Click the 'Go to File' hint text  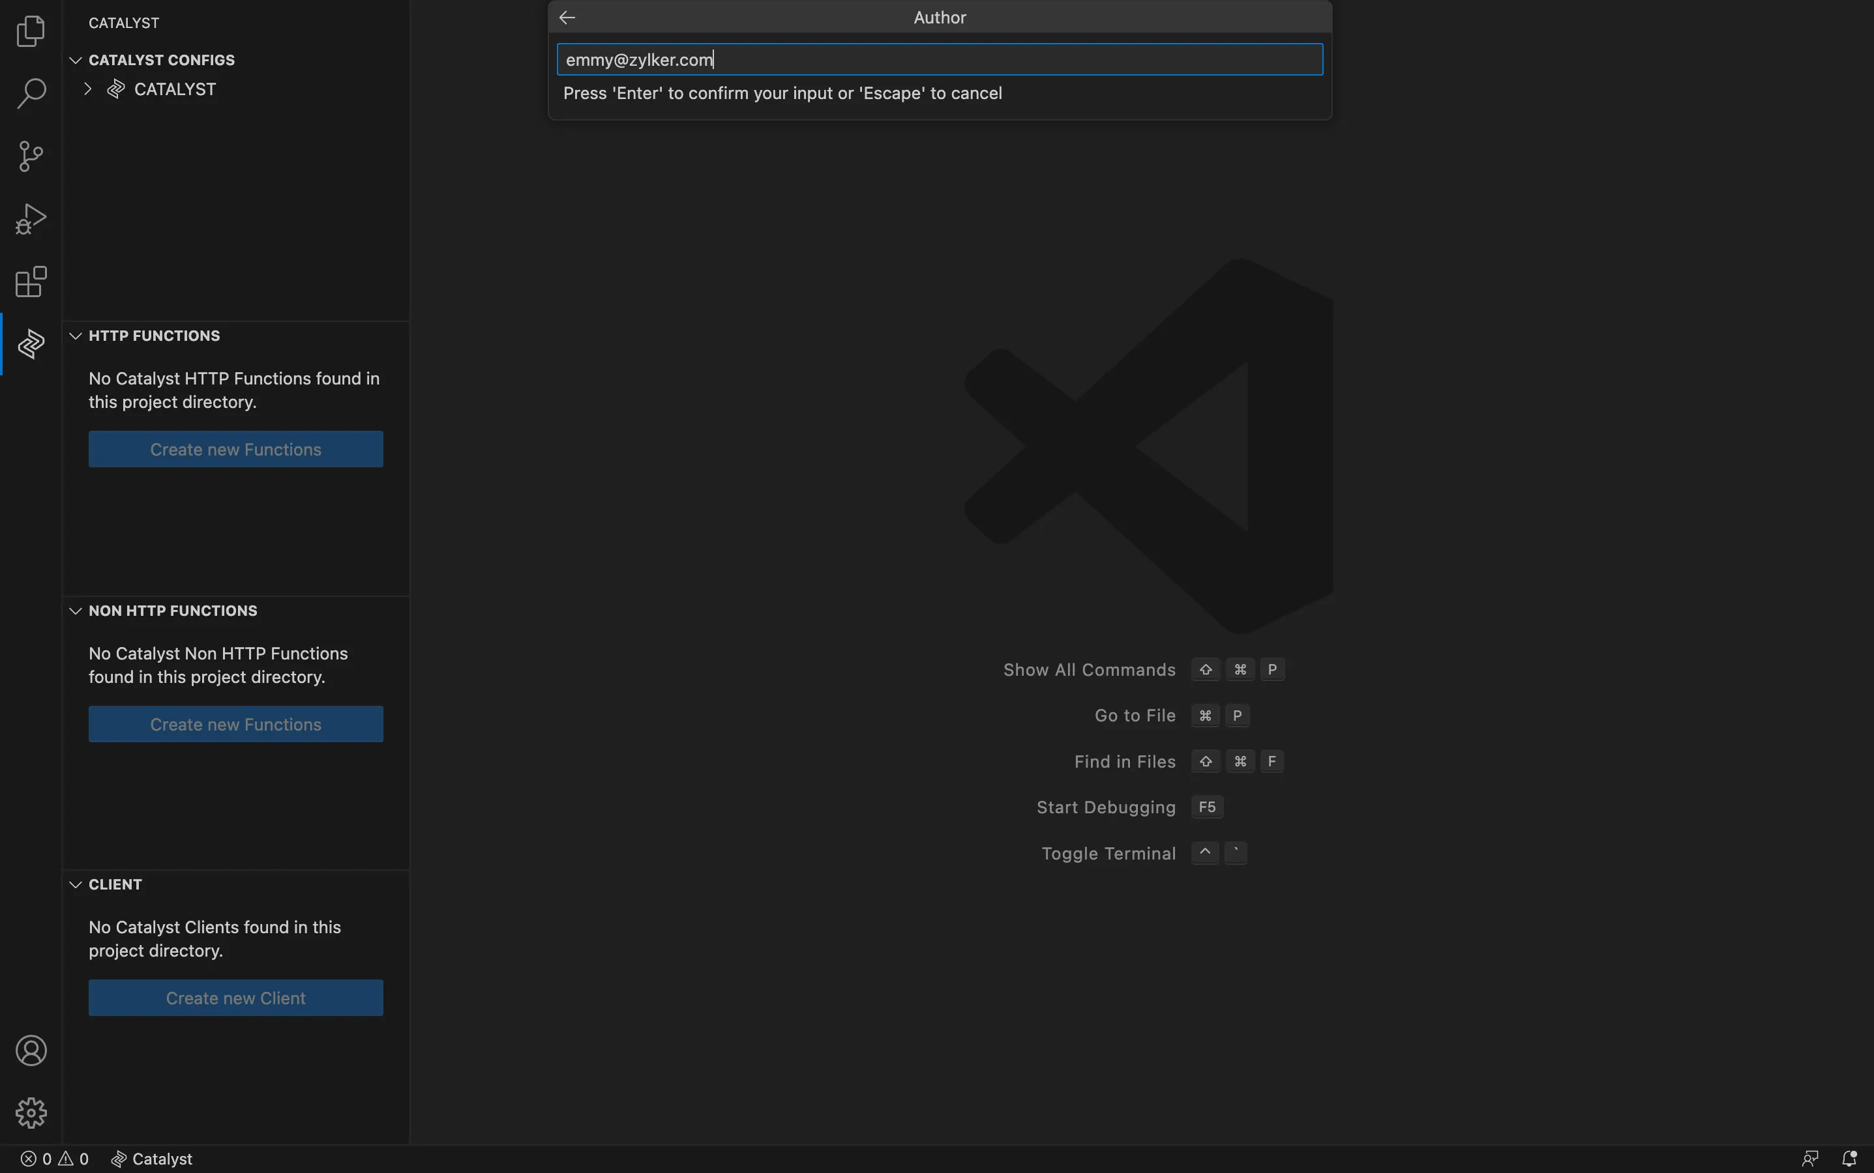tap(1135, 716)
